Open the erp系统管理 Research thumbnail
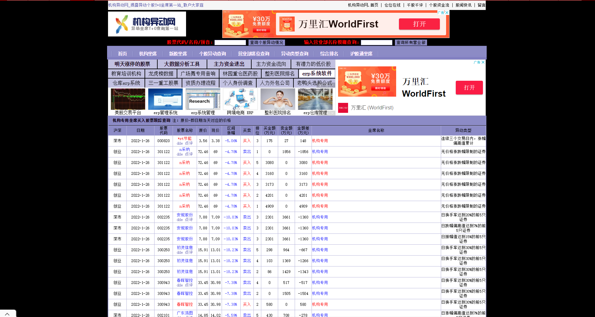 [x=203, y=99]
